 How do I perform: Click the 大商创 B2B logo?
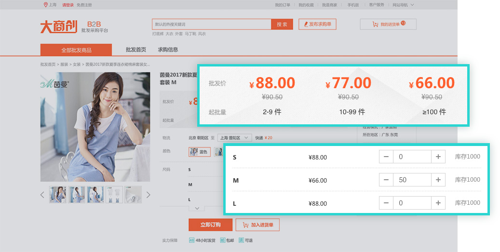pos(74,27)
